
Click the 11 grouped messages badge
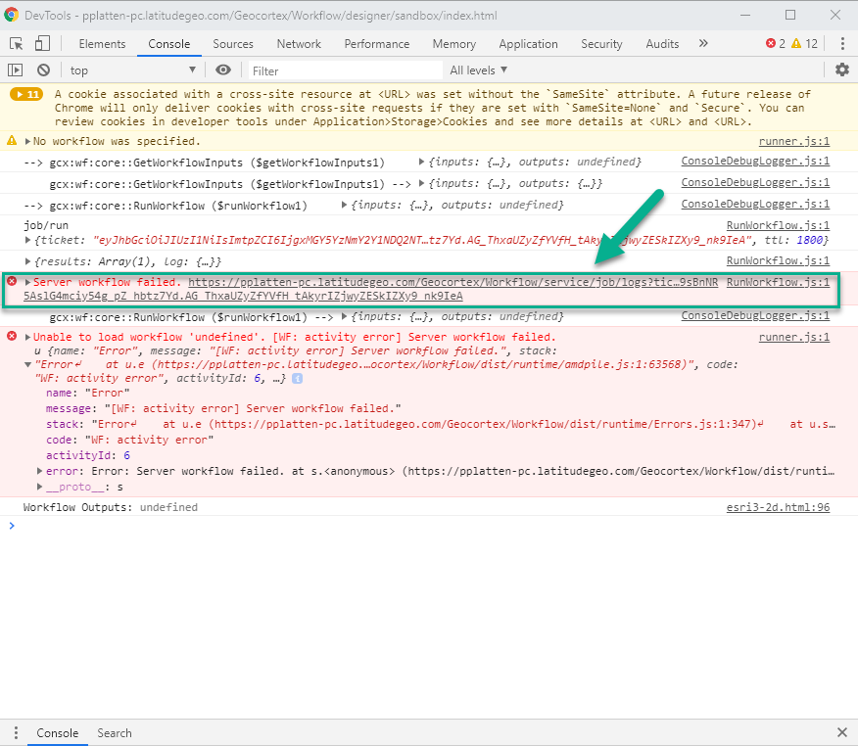(26, 95)
